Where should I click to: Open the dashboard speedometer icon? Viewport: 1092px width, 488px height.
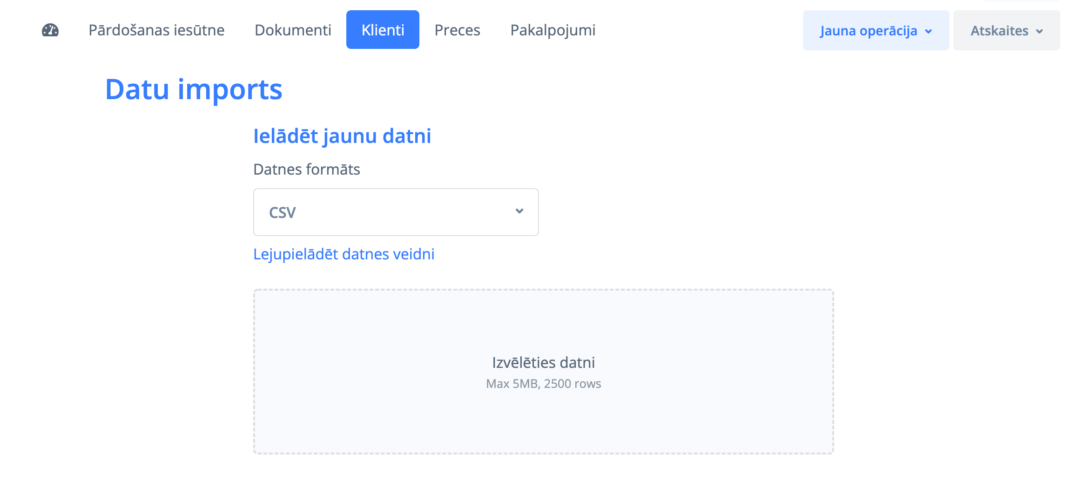coord(50,30)
